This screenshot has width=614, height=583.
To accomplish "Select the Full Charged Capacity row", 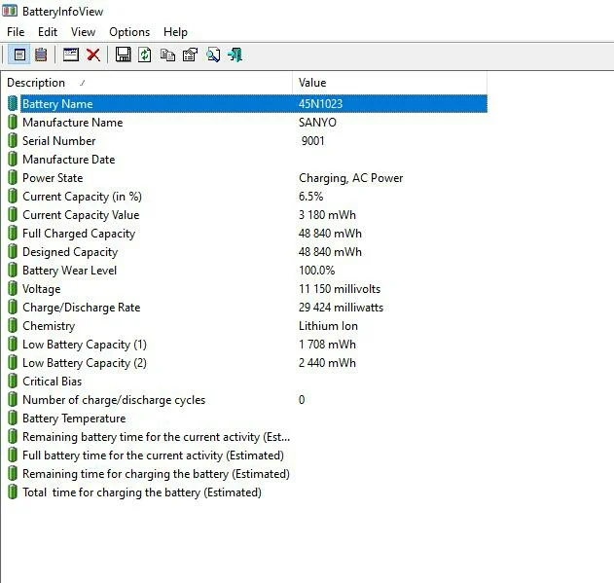I will (x=247, y=234).
